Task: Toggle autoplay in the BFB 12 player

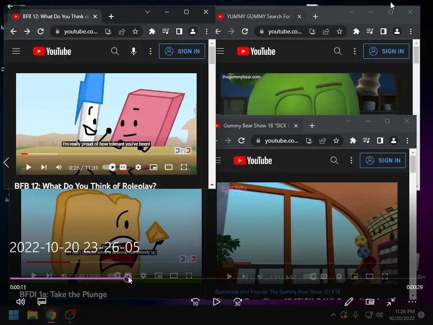Action: (109, 167)
